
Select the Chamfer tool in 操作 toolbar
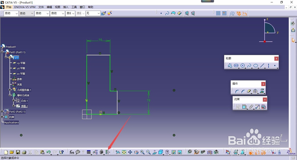point(243,91)
